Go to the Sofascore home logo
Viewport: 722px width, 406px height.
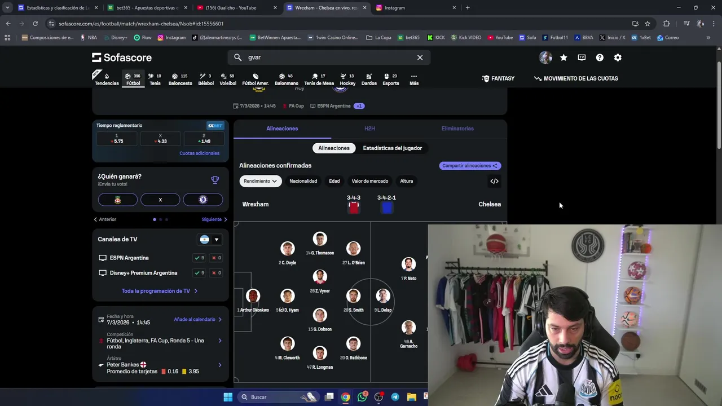(122, 58)
